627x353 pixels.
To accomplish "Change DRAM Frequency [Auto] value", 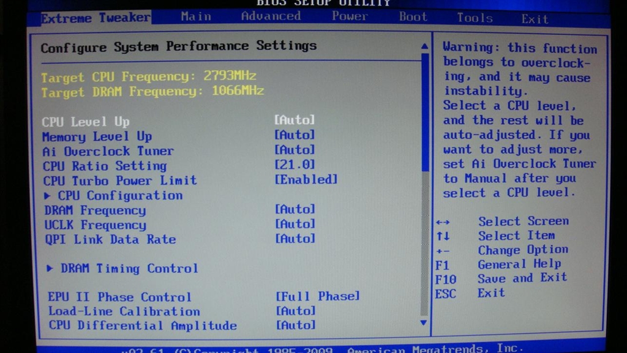I will (295, 209).
